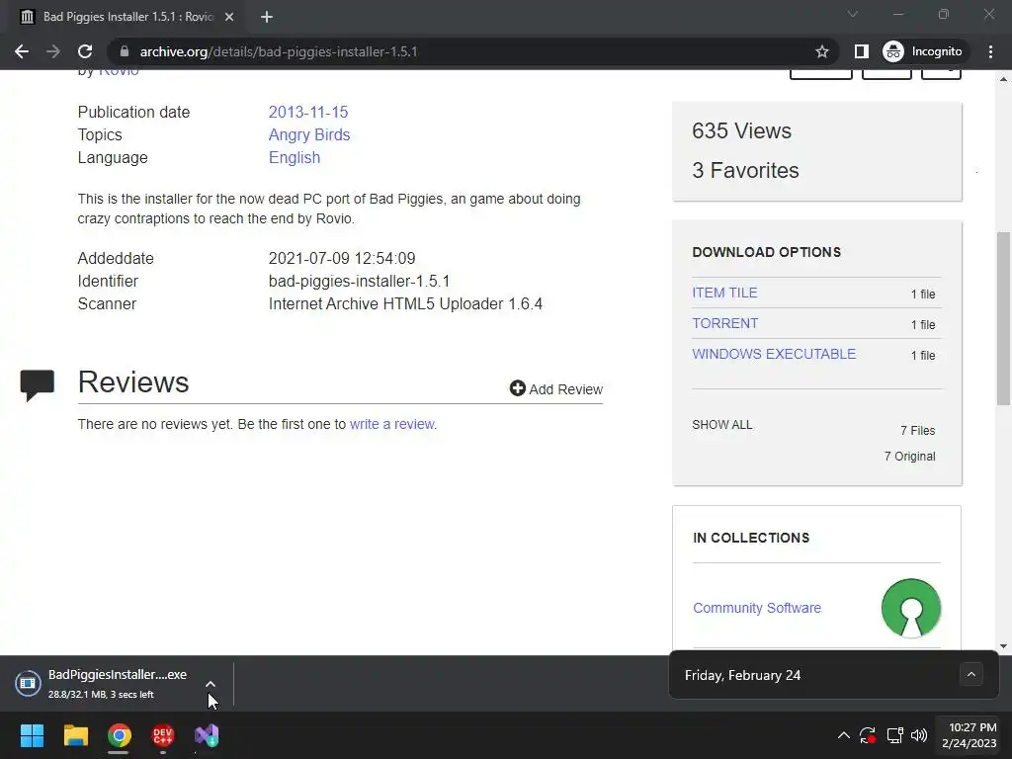Open the tab search chevron
This screenshot has width=1012, height=759.
tap(853, 14)
